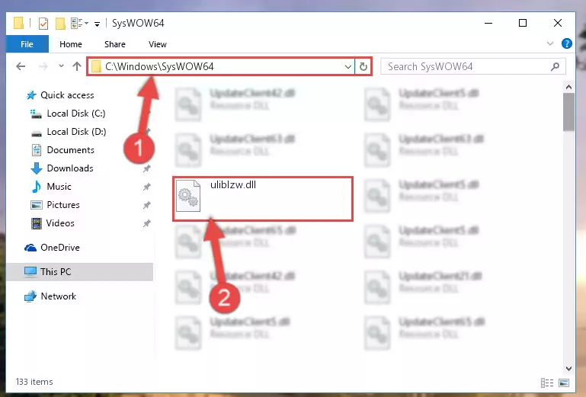Screen dimensions: 586x397
Task: Click the vertical scrollbar down arrow
Action: (568, 369)
